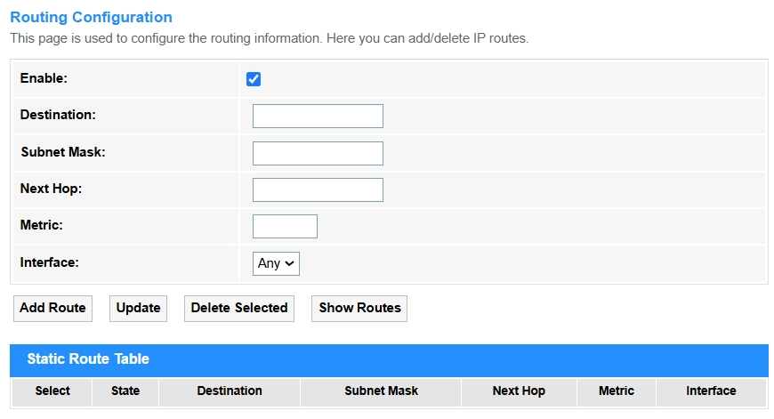Click the Destination input field
The width and height of the screenshot is (774, 419).
pyautogui.click(x=318, y=117)
